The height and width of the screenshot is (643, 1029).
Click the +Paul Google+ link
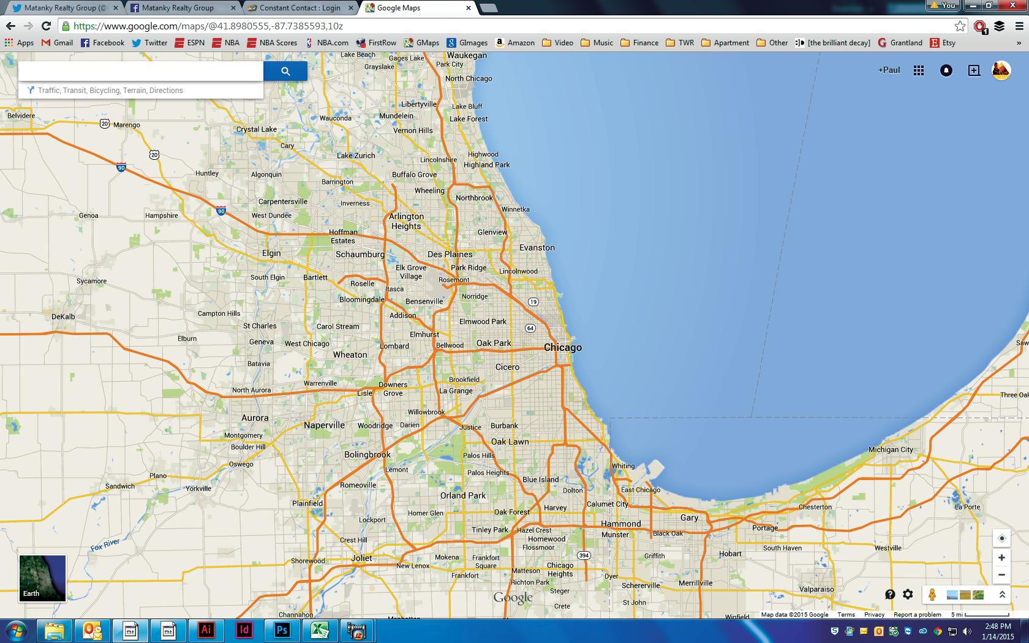889,70
